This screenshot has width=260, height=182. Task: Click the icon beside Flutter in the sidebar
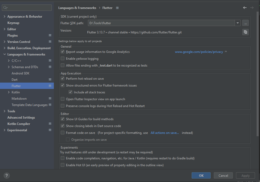tap(50, 86)
